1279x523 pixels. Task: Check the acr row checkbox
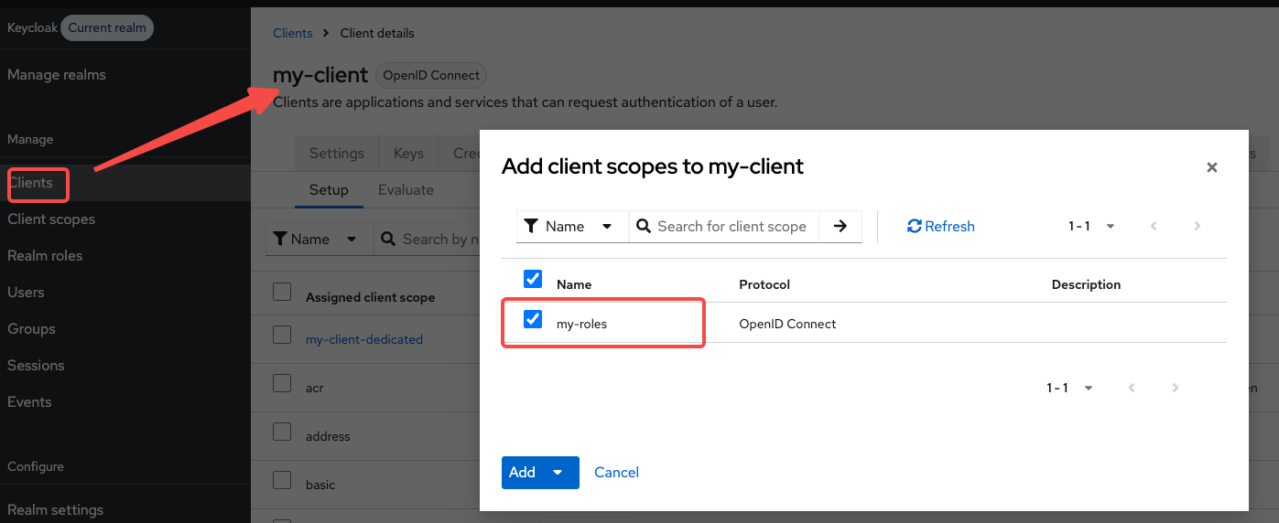282,383
